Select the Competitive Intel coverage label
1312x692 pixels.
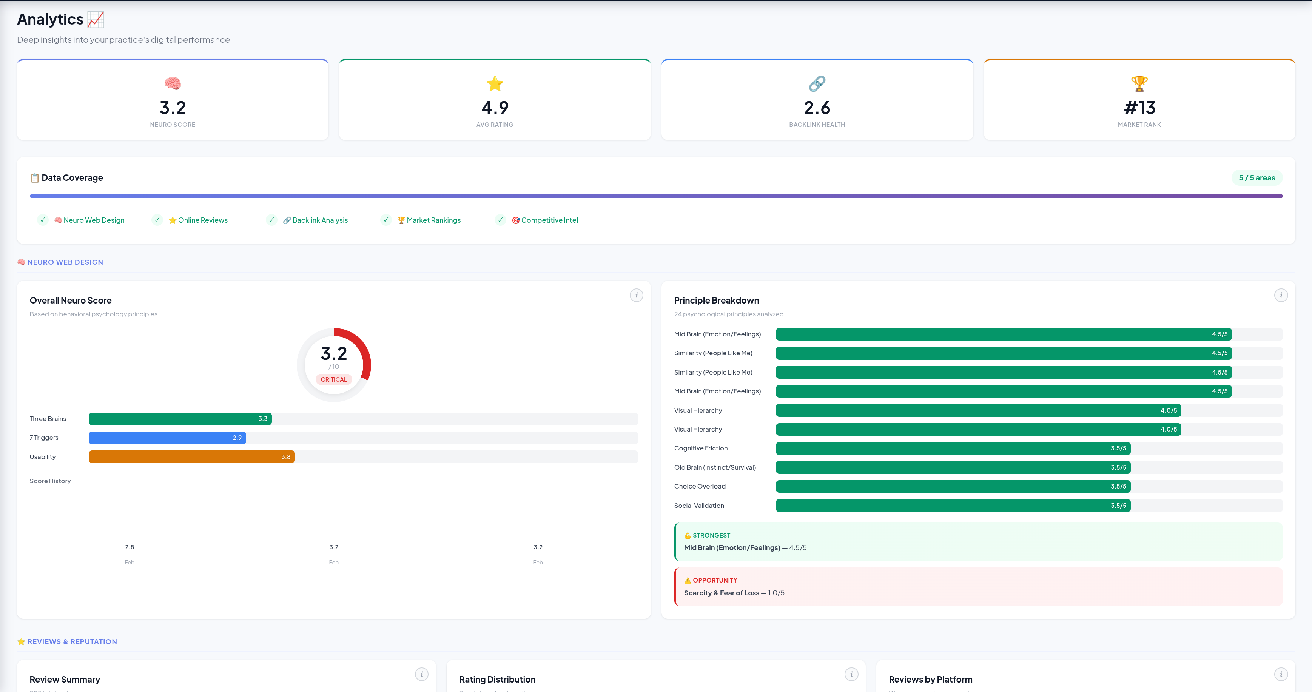(545, 220)
